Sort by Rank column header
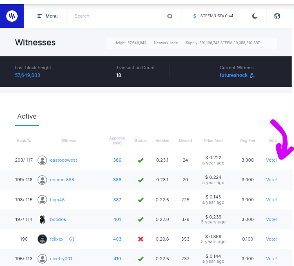The width and height of the screenshot is (294, 266). click(x=24, y=140)
